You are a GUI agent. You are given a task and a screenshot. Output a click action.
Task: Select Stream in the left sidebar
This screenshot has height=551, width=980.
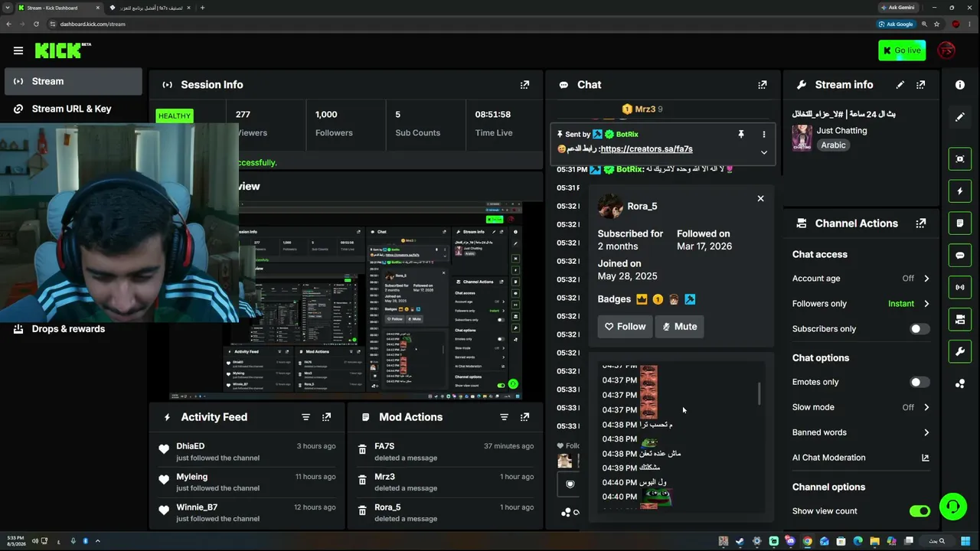click(x=73, y=81)
